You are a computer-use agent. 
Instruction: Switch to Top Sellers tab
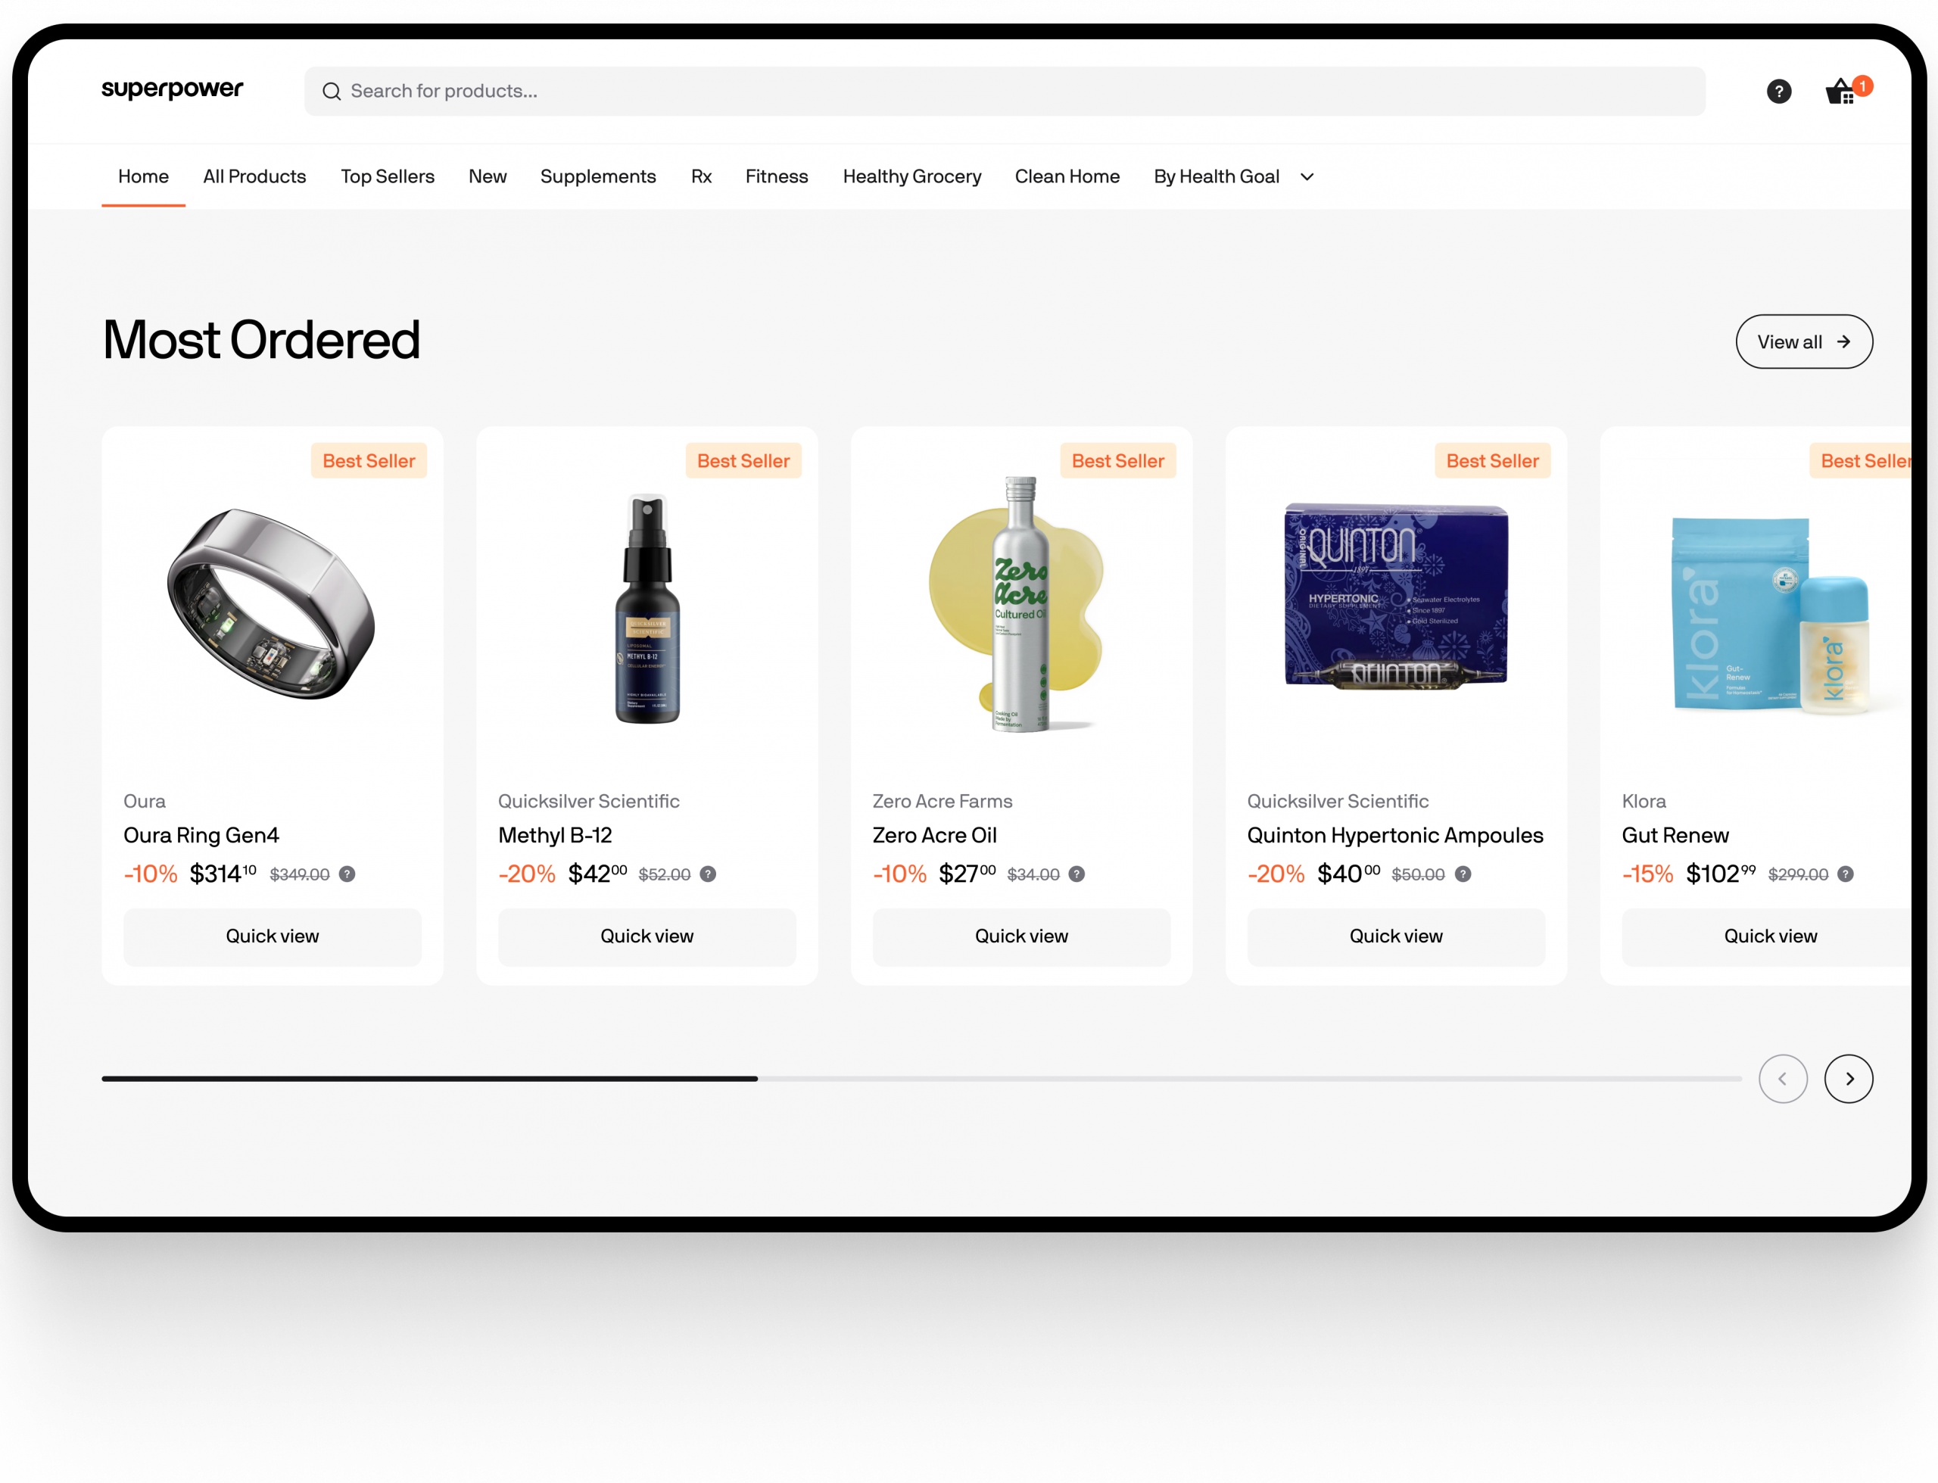[388, 176]
